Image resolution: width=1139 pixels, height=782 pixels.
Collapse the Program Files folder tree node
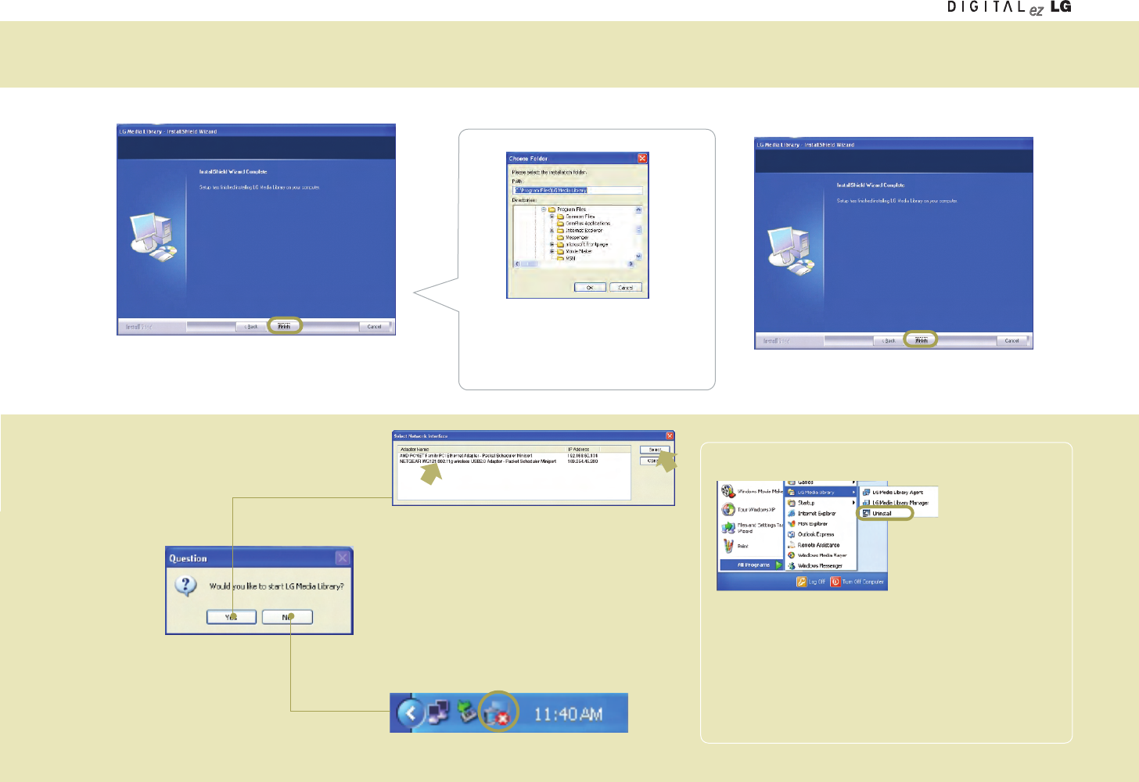click(x=544, y=210)
